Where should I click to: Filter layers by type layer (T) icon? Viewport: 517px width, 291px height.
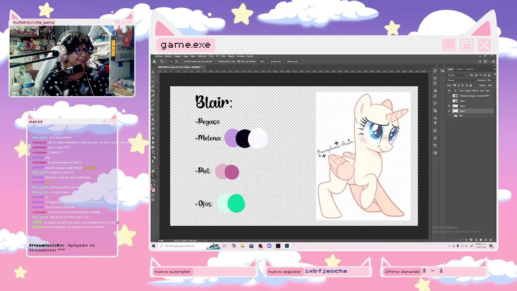[x=480, y=75]
